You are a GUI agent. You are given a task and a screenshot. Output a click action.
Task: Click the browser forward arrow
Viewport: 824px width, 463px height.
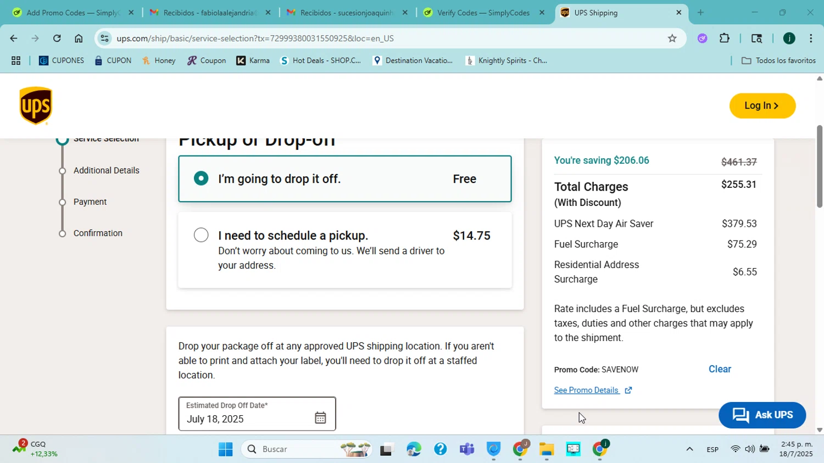point(35,38)
